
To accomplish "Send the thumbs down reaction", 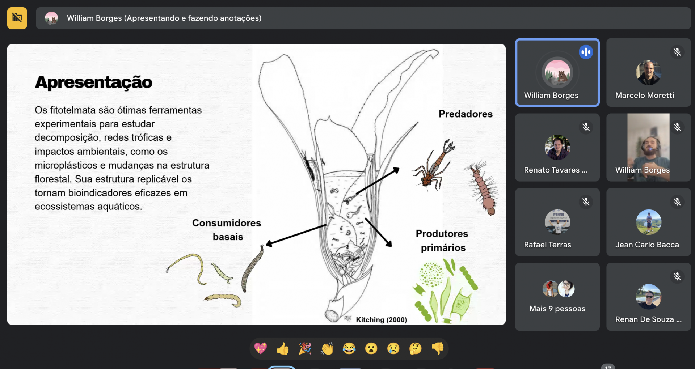I will click(x=437, y=348).
